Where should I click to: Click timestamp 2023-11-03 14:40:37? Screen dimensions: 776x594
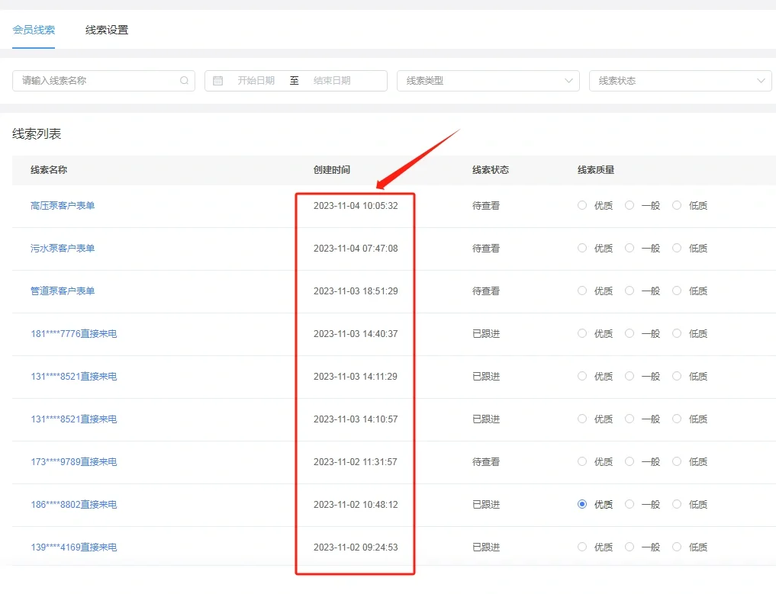click(356, 334)
